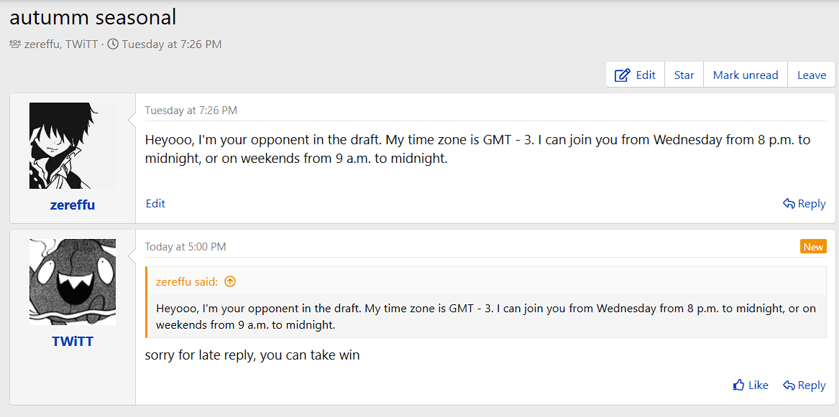Click the participants icon below the title

click(x=15, y=44)
